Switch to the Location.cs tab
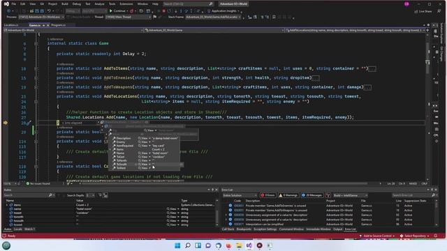Image resolution: width=447 pixels, height=251 pixels. point(11,25)
